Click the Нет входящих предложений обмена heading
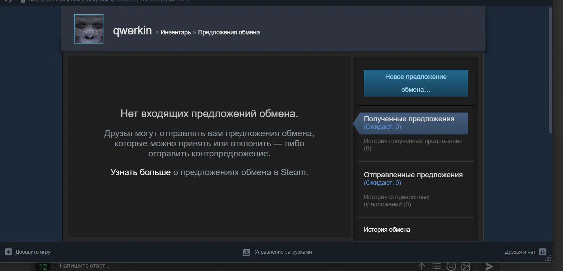Viewport: 563px width, 271px height. click(x=209, y=114)
